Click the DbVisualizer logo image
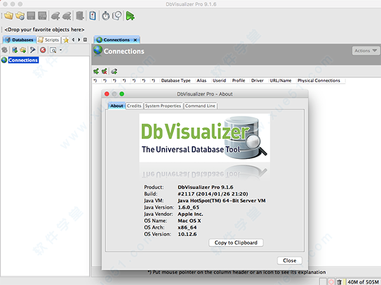 tap(204, 138)
